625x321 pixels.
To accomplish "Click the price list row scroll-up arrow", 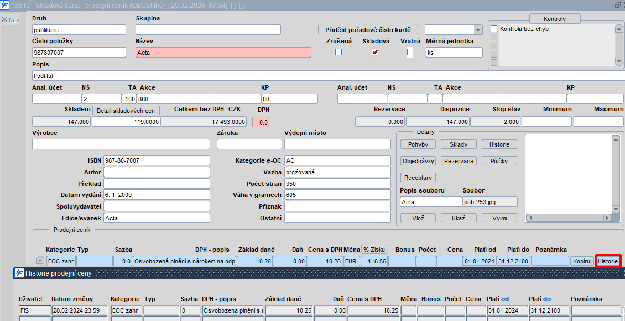I will [39, 261].
